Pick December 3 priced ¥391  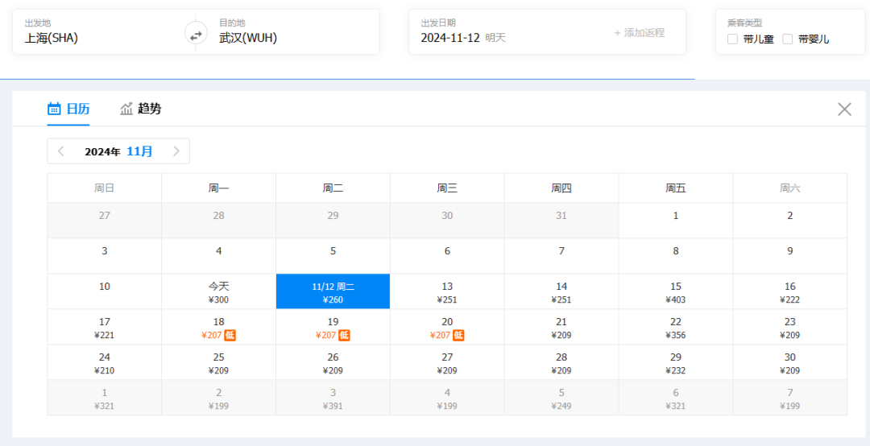tap(333, 398)
